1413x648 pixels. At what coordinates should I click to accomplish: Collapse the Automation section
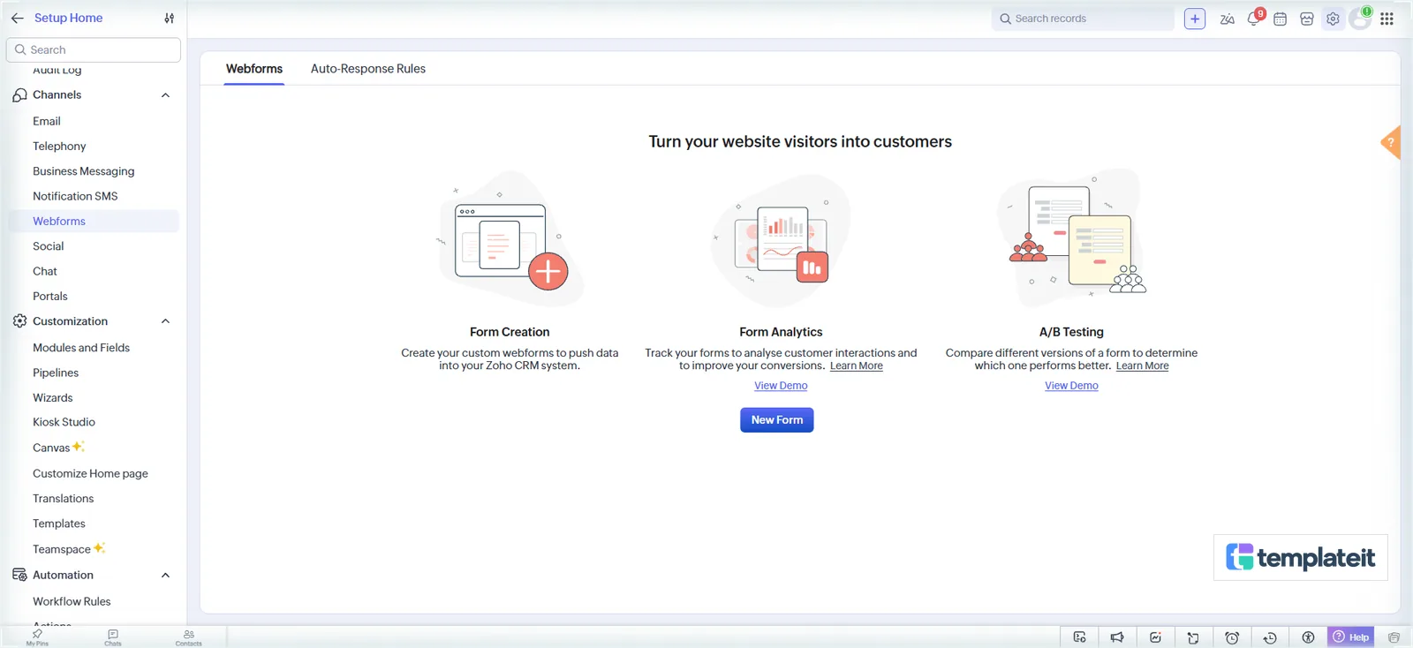pos(165,576)
